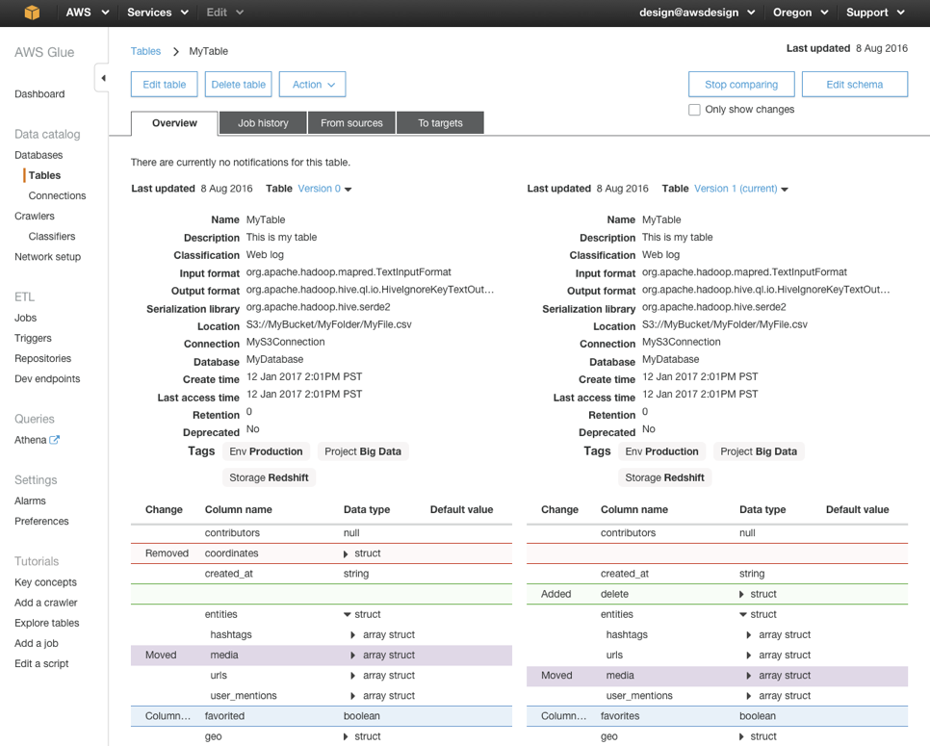This screenshot has height=746, width=930.
Task: Open Edit a script tutorial
Action: click(41, 663)
